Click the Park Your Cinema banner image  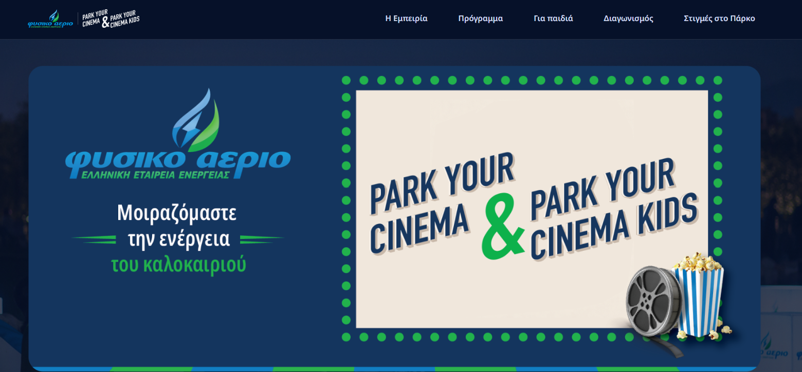(x=532, y=209)
